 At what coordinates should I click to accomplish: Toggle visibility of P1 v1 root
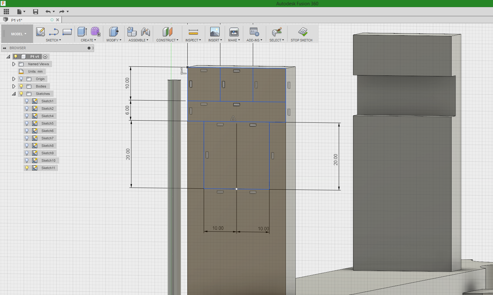(x=15, y=57)
